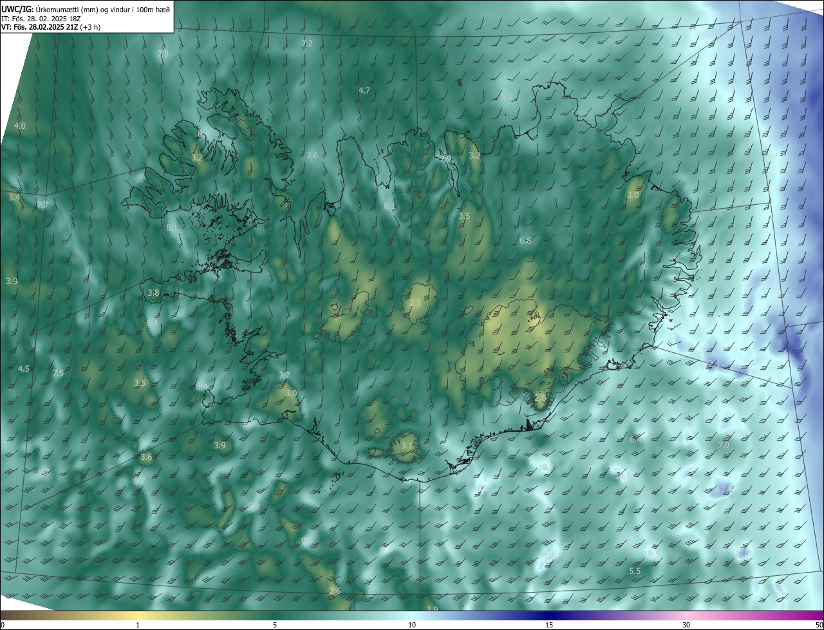Click the '3.8' value on the map
Image resolution: width=824 pixels, height=630 pixels.
pos(153,292)
